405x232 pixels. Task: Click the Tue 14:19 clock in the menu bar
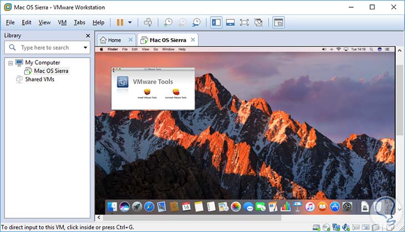tap(358, 49)
